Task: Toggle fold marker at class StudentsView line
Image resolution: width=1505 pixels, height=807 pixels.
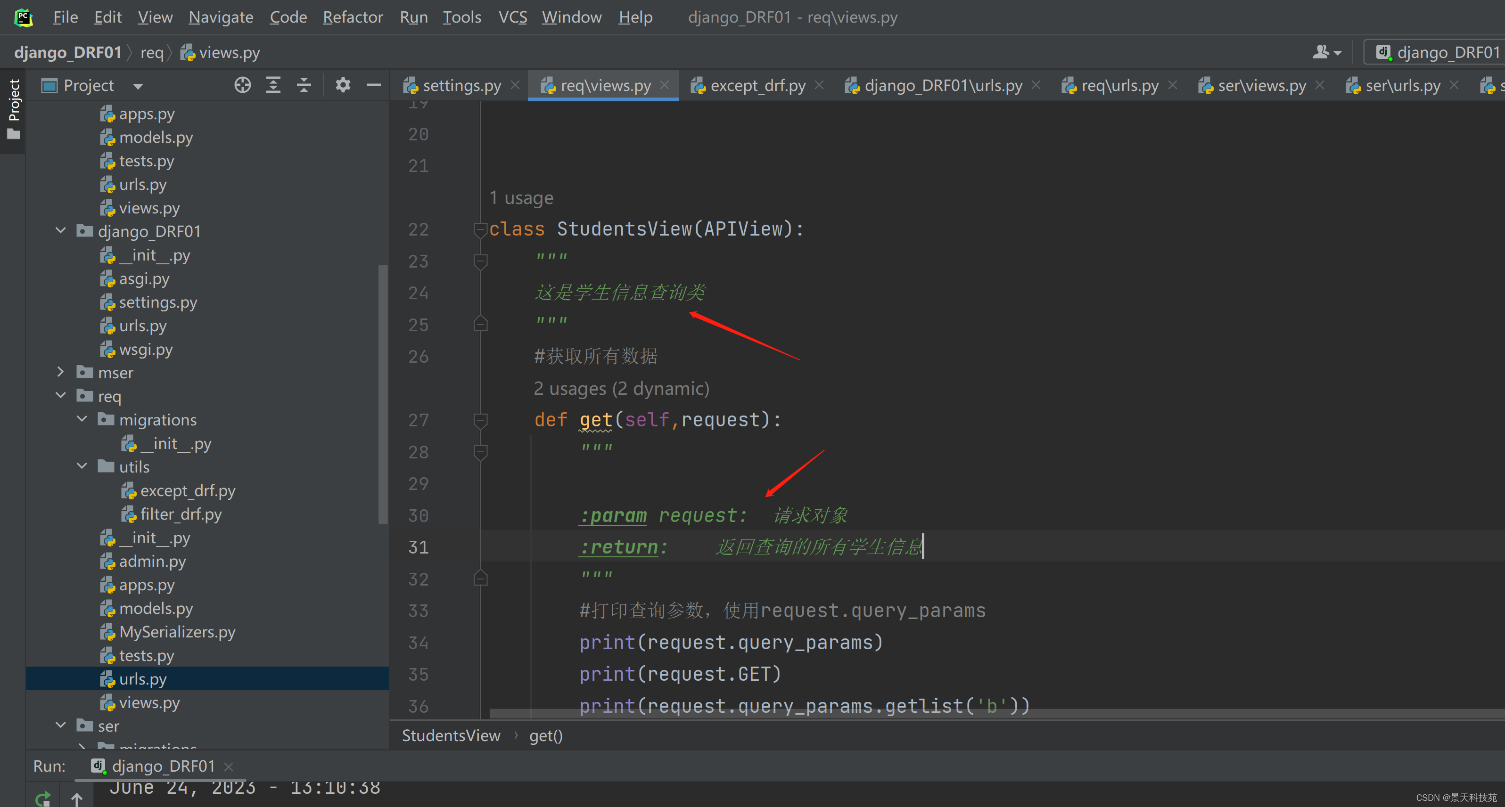Action: click(480, 230)
